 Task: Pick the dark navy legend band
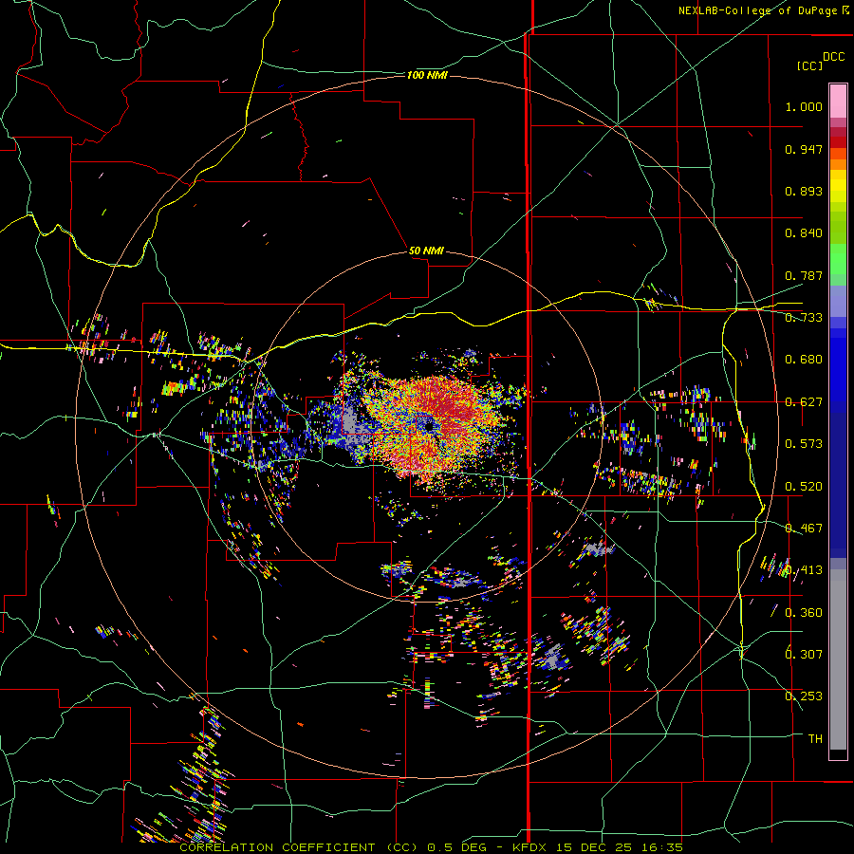click(838, 485)
